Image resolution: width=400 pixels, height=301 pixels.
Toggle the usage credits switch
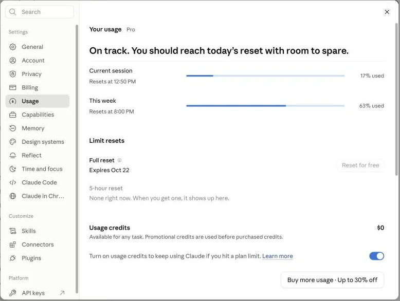click(x=376, y=256)
